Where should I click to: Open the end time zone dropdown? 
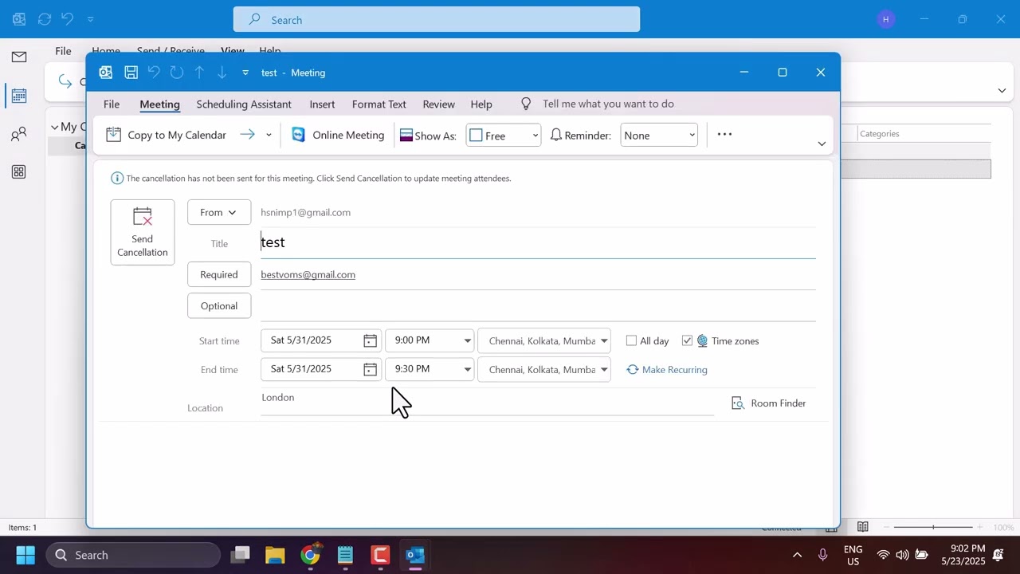point(604,369)
